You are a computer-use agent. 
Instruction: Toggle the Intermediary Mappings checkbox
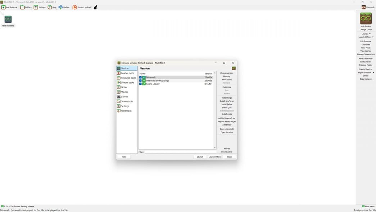[x=141, y=80]
